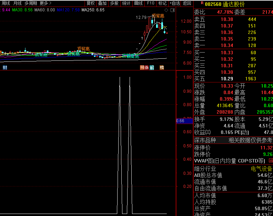Click the orange 顶背离 label near 12.79

pos(158,16)
